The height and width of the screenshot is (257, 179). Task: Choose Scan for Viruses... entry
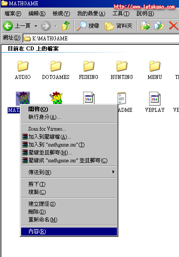[x=69, y=129]
